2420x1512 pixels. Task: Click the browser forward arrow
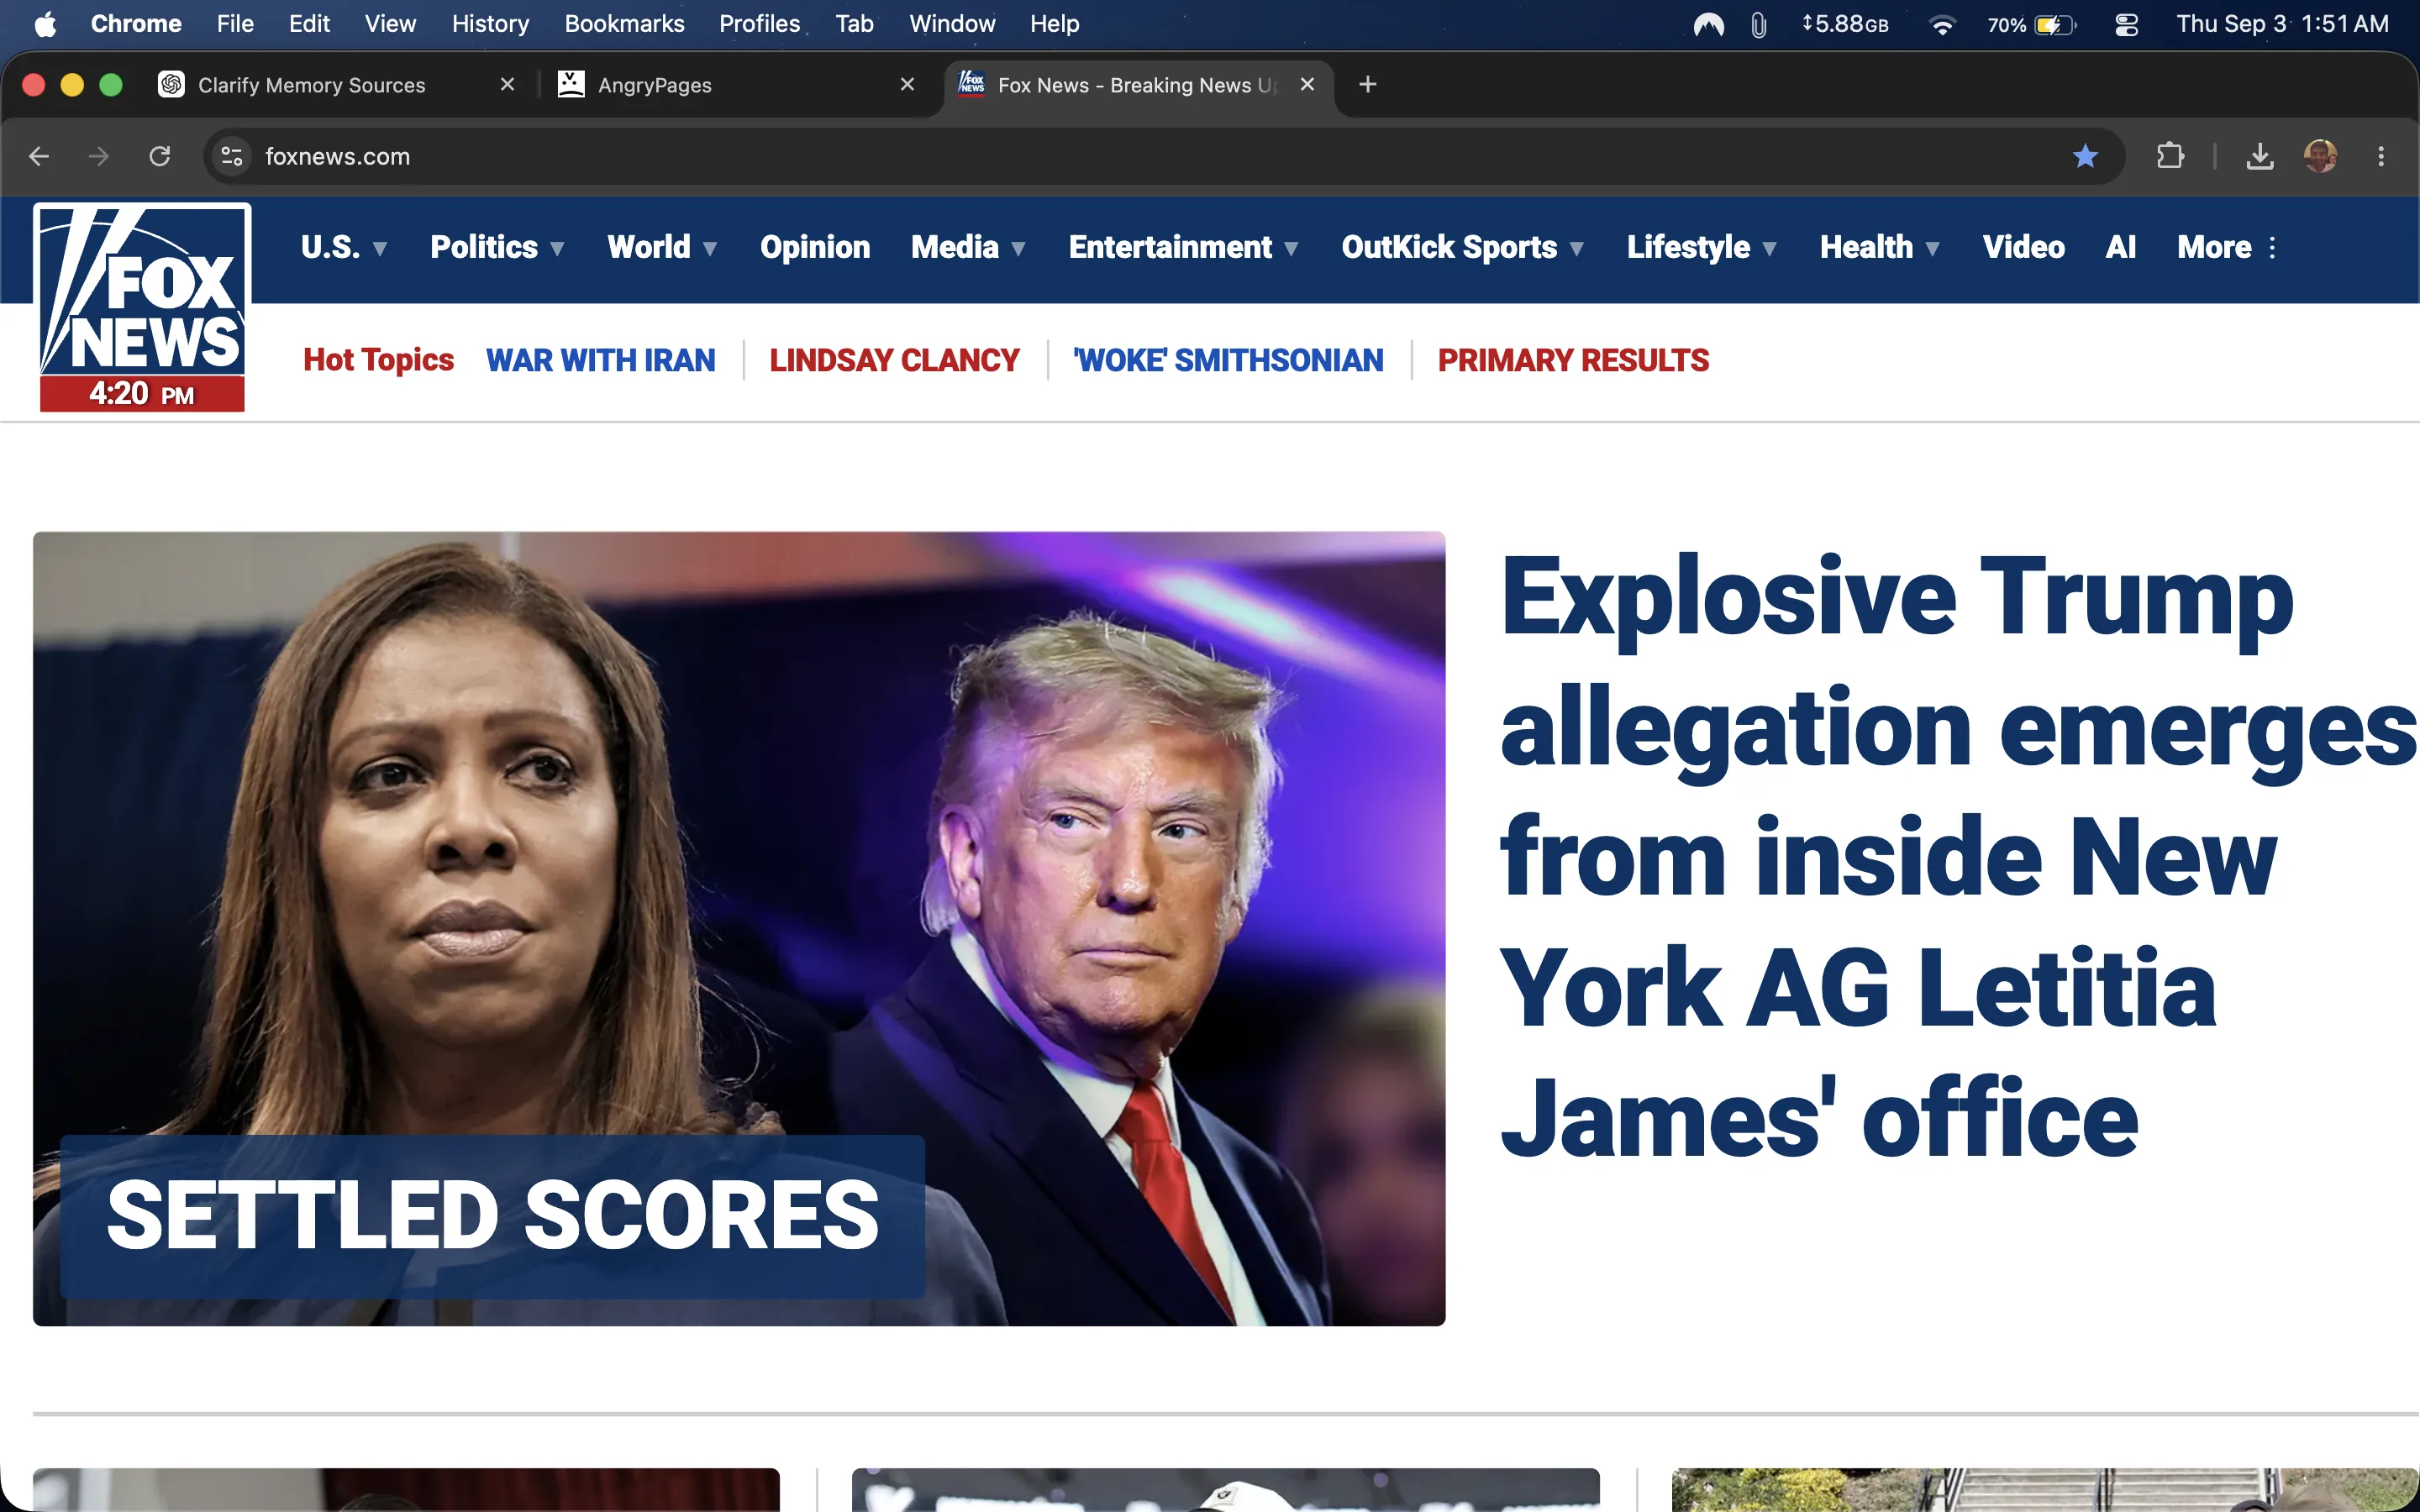pyautogui.click(x=98, y=156)
